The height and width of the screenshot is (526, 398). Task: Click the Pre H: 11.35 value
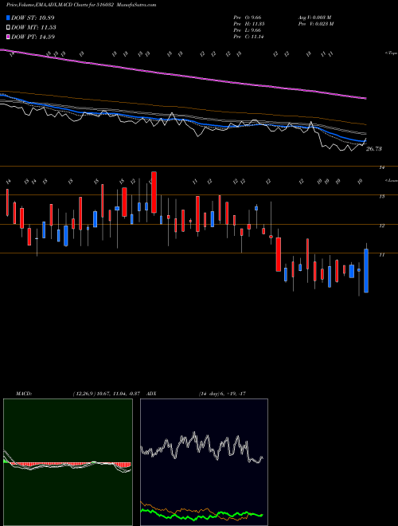click(249, 24)
